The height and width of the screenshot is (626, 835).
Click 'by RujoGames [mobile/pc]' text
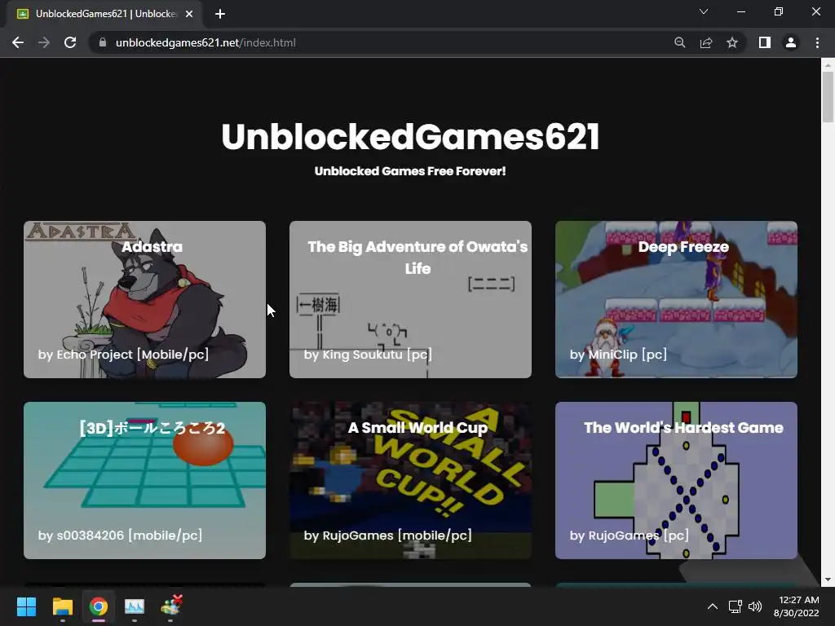[x=387, y=536]
